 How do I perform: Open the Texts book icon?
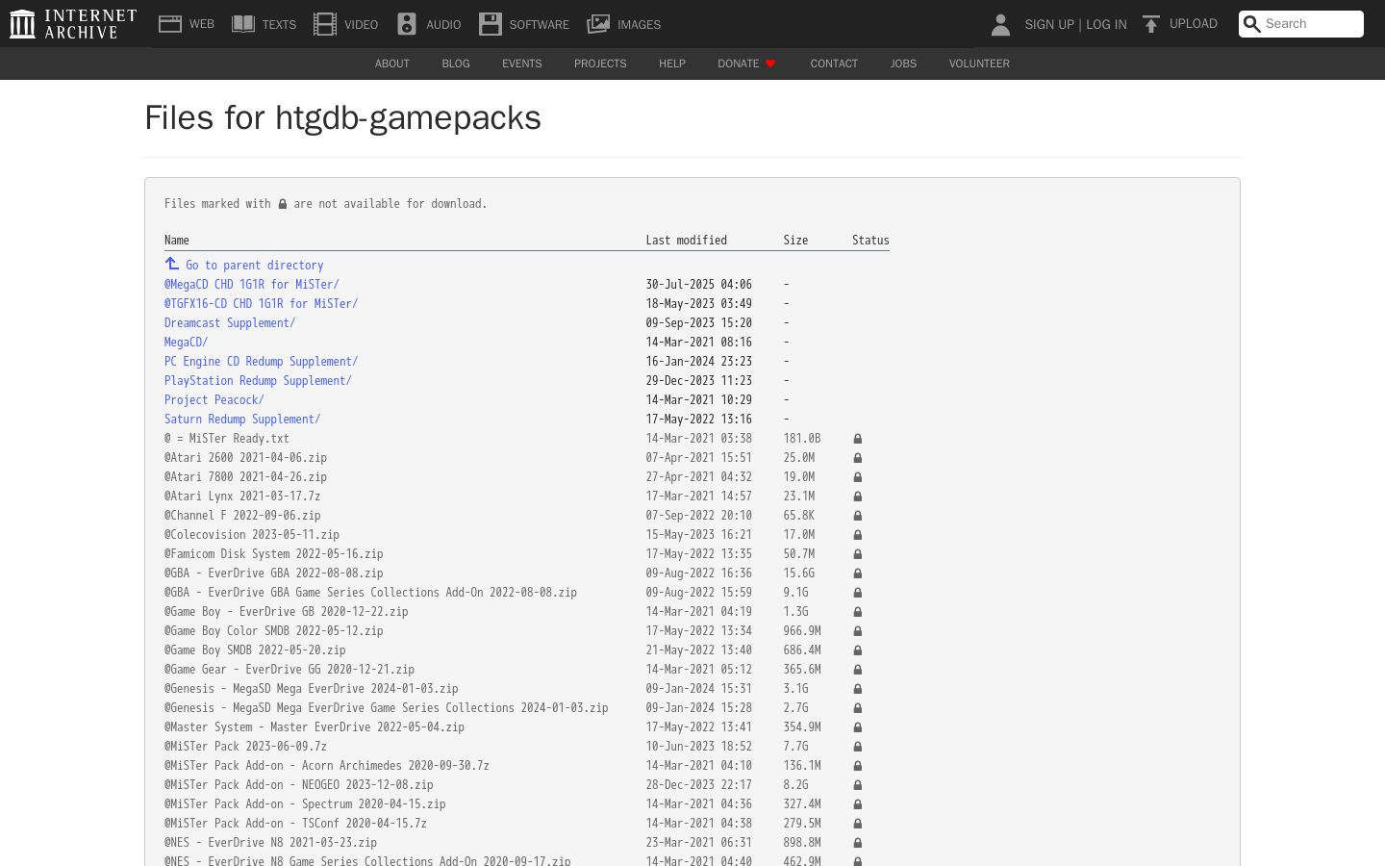pos(243,24)
